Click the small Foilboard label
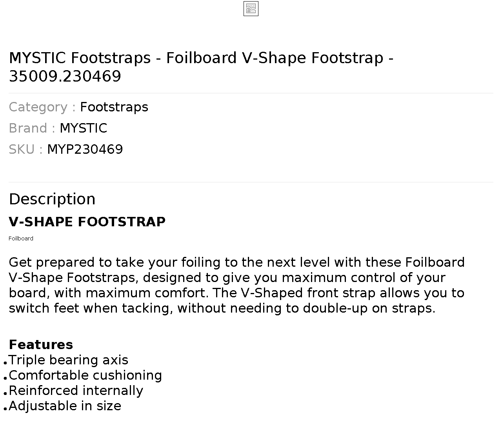This screenshot has width=502, height=422. tap(21, 238)
